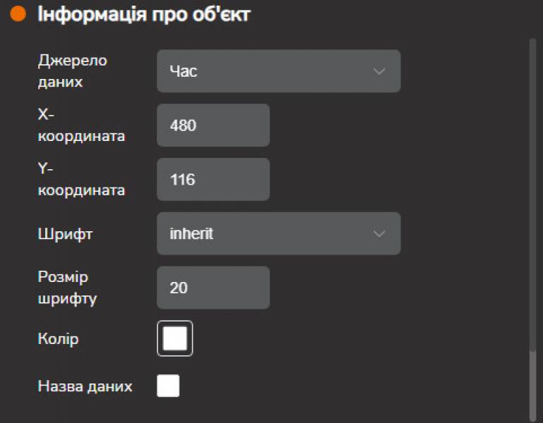Click the "Шрифт" label text

click(x=65, y=234)
